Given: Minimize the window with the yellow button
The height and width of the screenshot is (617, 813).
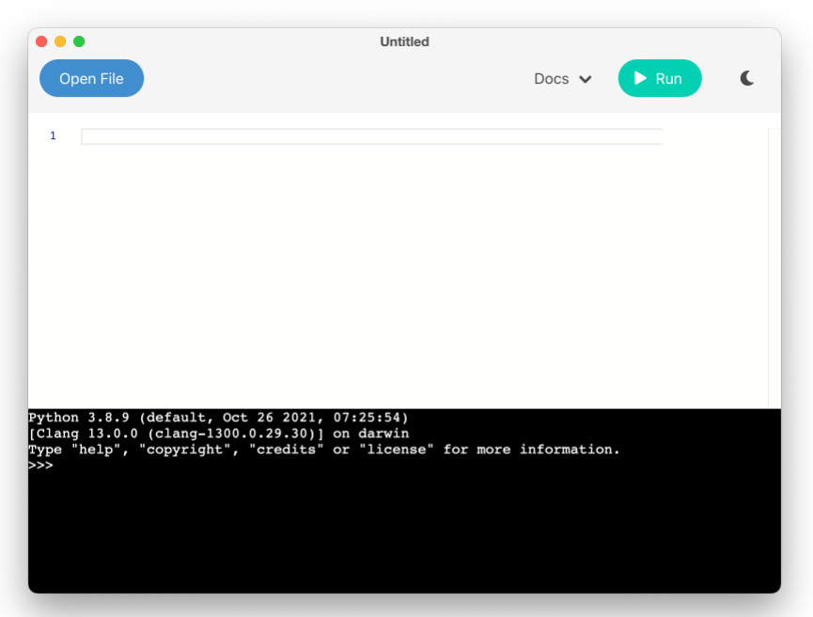Looking at the screenshot, I should tap(60, 41).
